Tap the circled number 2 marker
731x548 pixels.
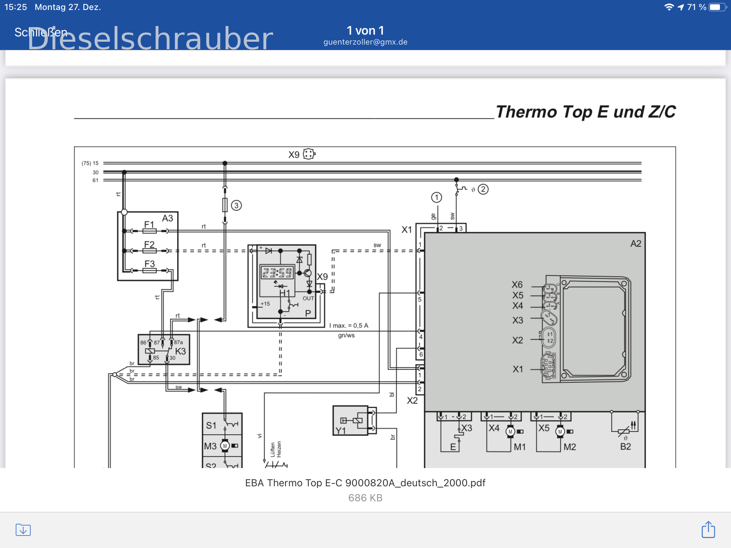pyautogui.click(x=483, y=189)
